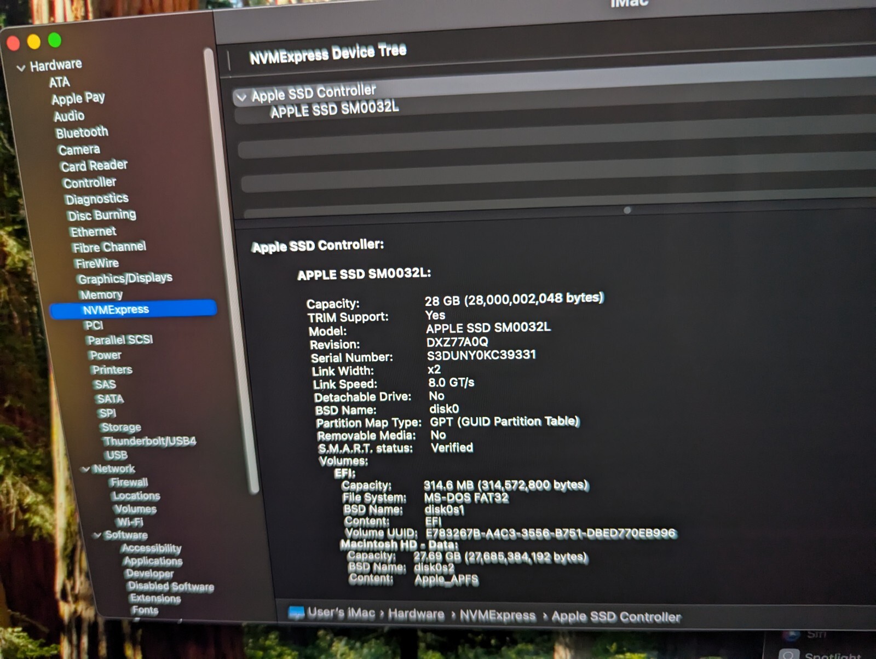This screenshot has width=876, height=659.
Task: Open SAS in the sidebar
Action: coord(105,384)
